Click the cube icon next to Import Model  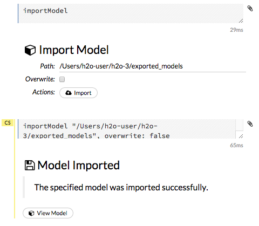30,50
